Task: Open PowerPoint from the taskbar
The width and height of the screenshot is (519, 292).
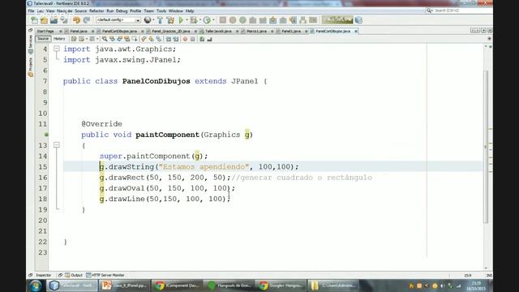Action: 124,286
